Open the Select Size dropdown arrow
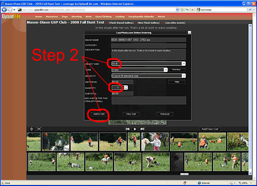This screenshot has height=186, width=257. click(x=183, y=64)
